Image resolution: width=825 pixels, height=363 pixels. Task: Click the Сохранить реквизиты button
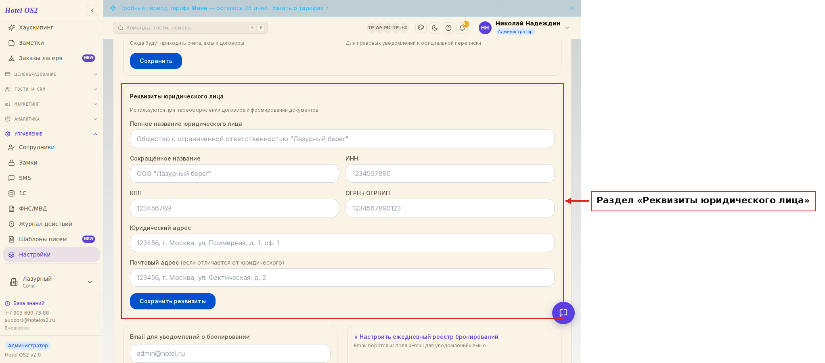(173, 301)
